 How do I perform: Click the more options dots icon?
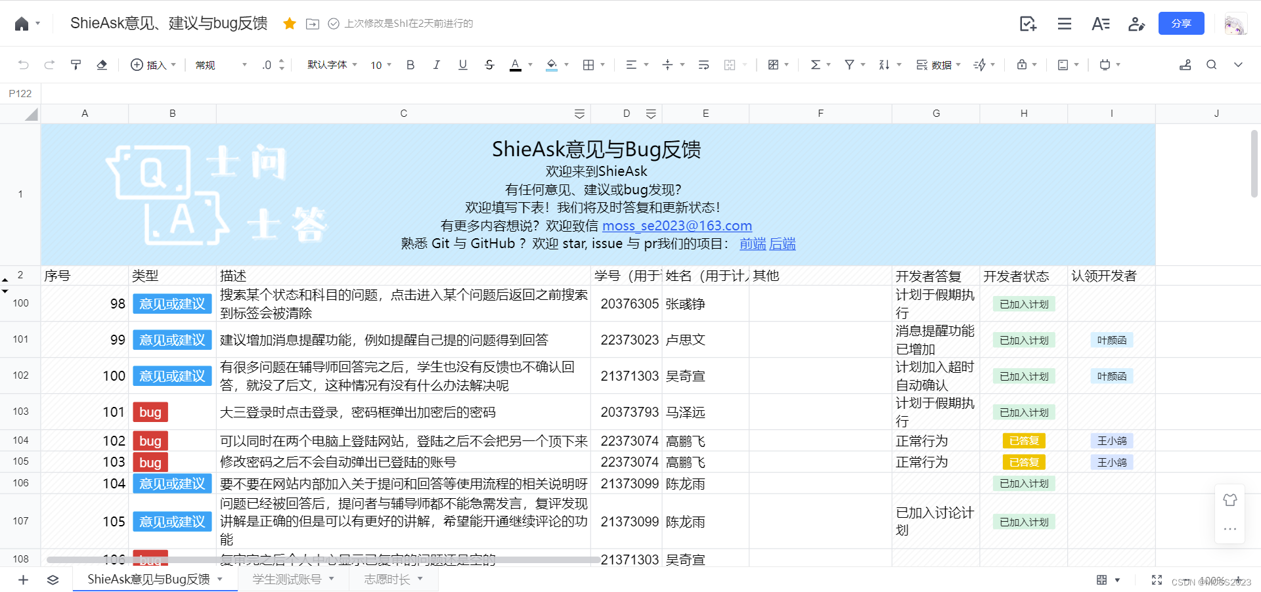click(1230, 528)
